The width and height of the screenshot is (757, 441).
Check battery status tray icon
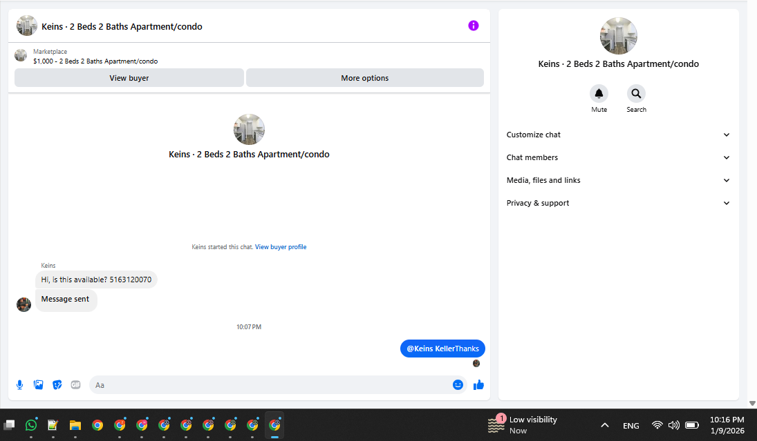click(692, 425)
